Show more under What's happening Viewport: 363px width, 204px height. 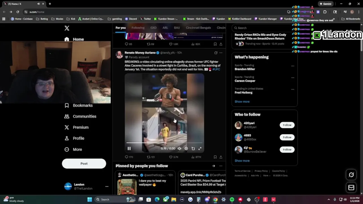(x=242, y=102)
